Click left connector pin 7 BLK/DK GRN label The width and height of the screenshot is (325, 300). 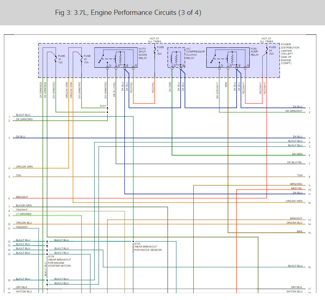pyautogui.click(x=24, y=206)
